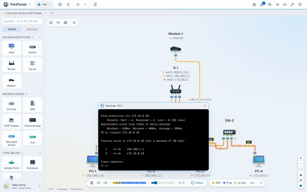Toggle the Ping filter legend

point(228,183)
